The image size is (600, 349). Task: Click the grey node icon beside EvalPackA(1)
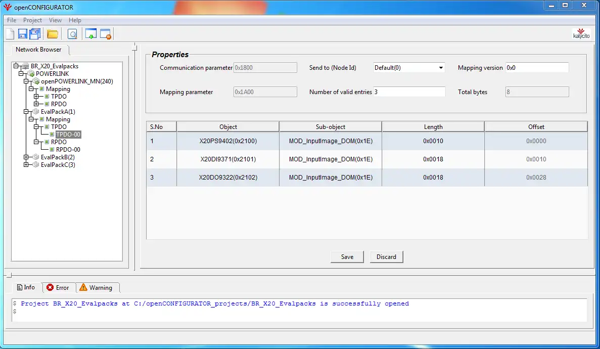click(36, 111)
